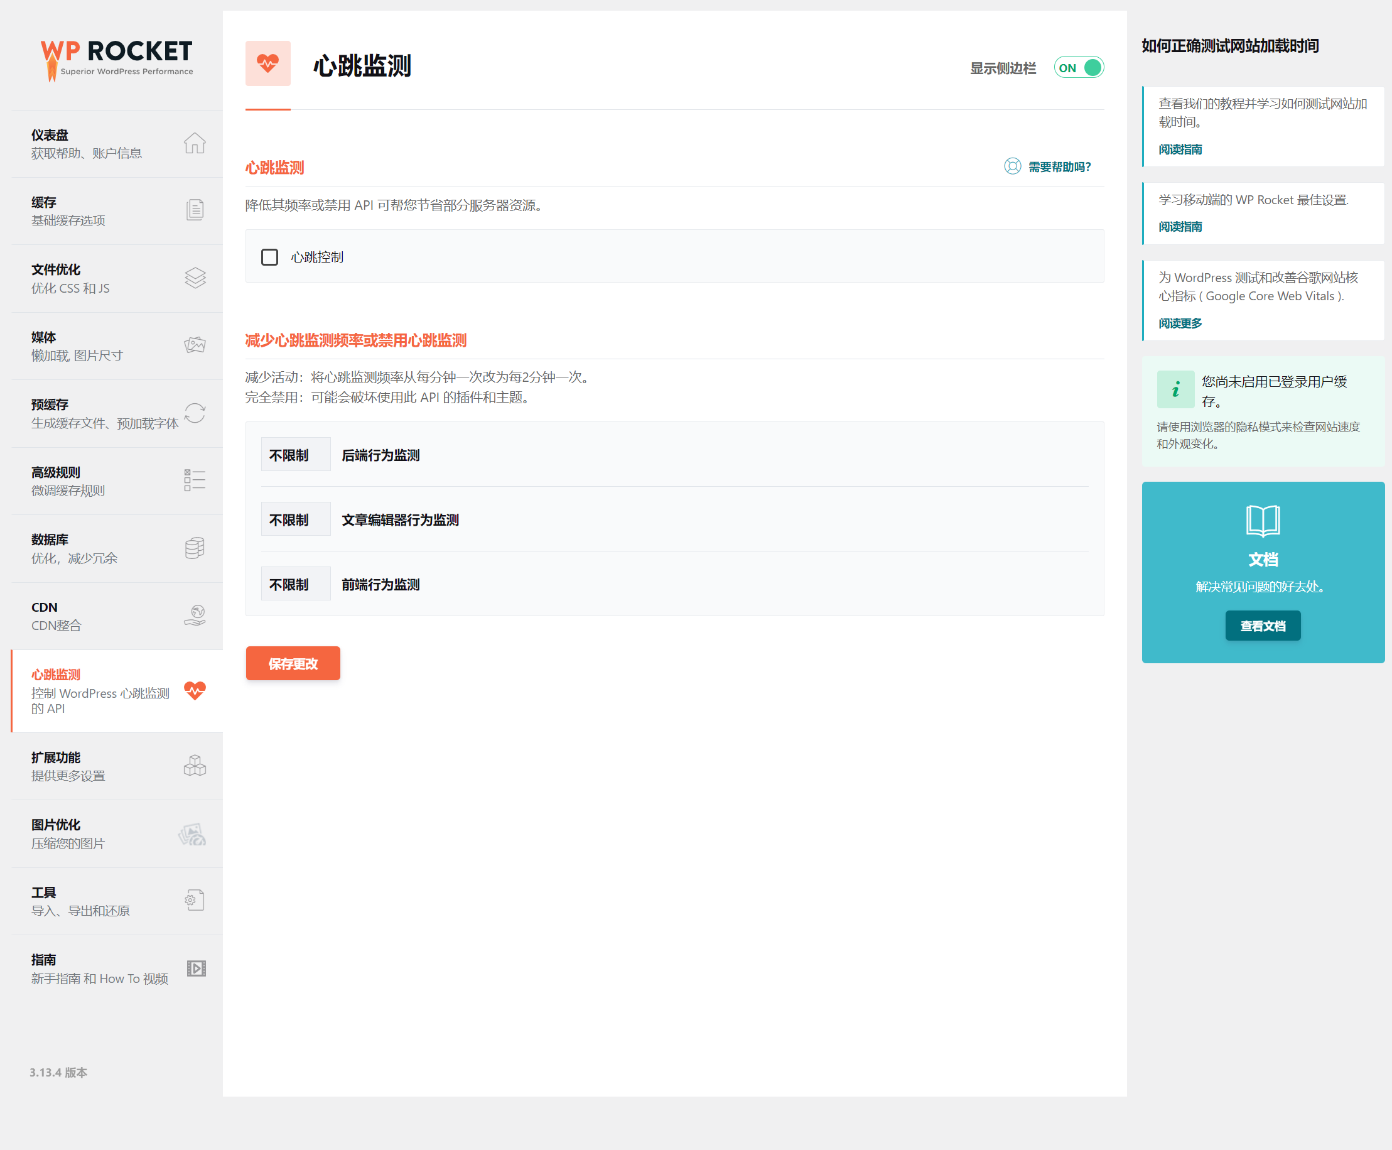Screen dimensions: 1392x1150
Task: Click the add-ons cubes icon
Action: (x=195, y=766)
